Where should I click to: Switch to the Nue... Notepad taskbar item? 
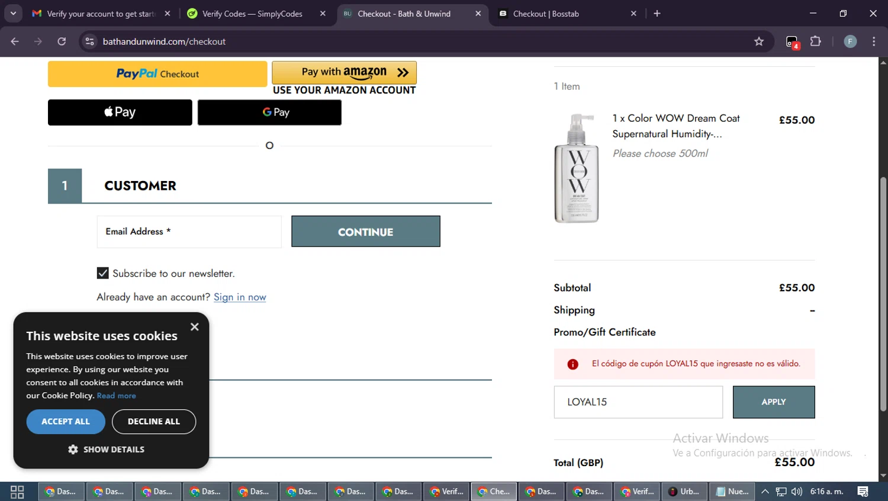tap(732, 492)
